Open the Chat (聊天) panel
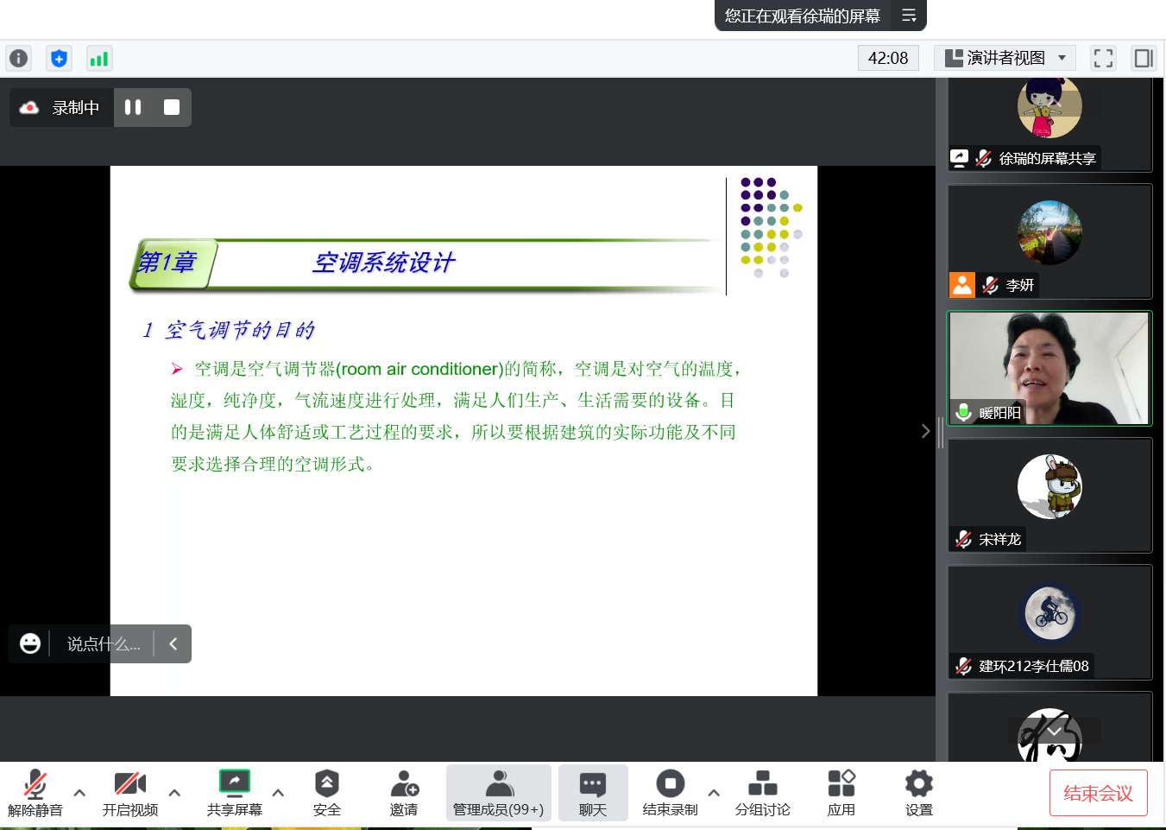Screen dimensions: 1166x830 592,793
